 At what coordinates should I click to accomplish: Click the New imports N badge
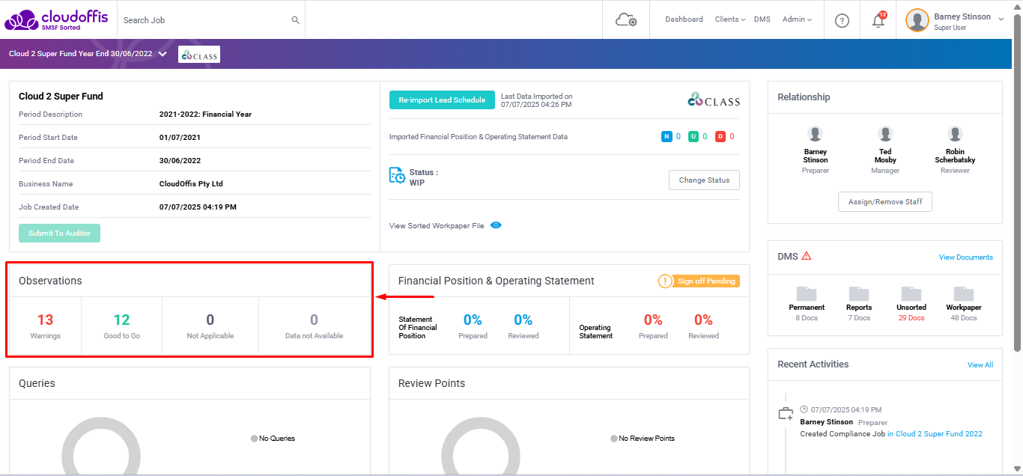pyautogui.click(x=666, y=136)
